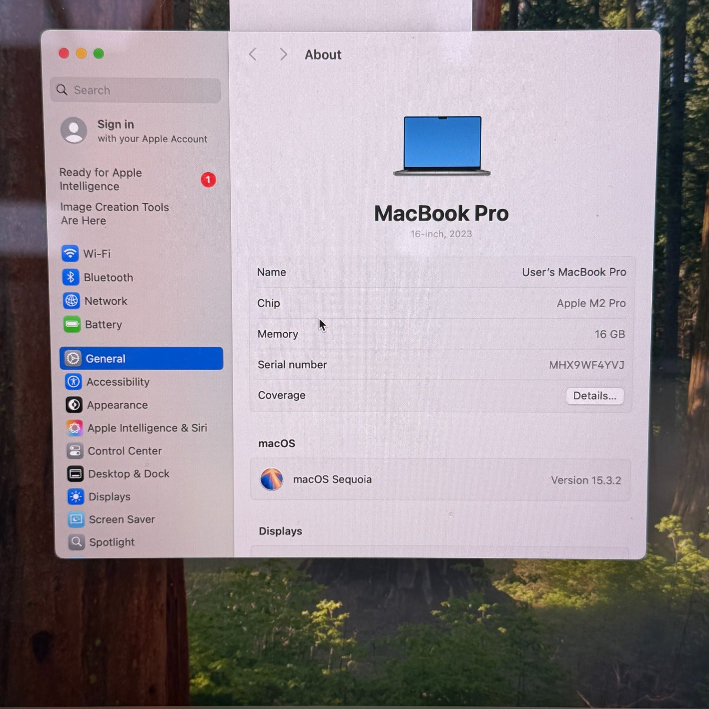Open the Desktop & Dock icon

pos(75,474)
